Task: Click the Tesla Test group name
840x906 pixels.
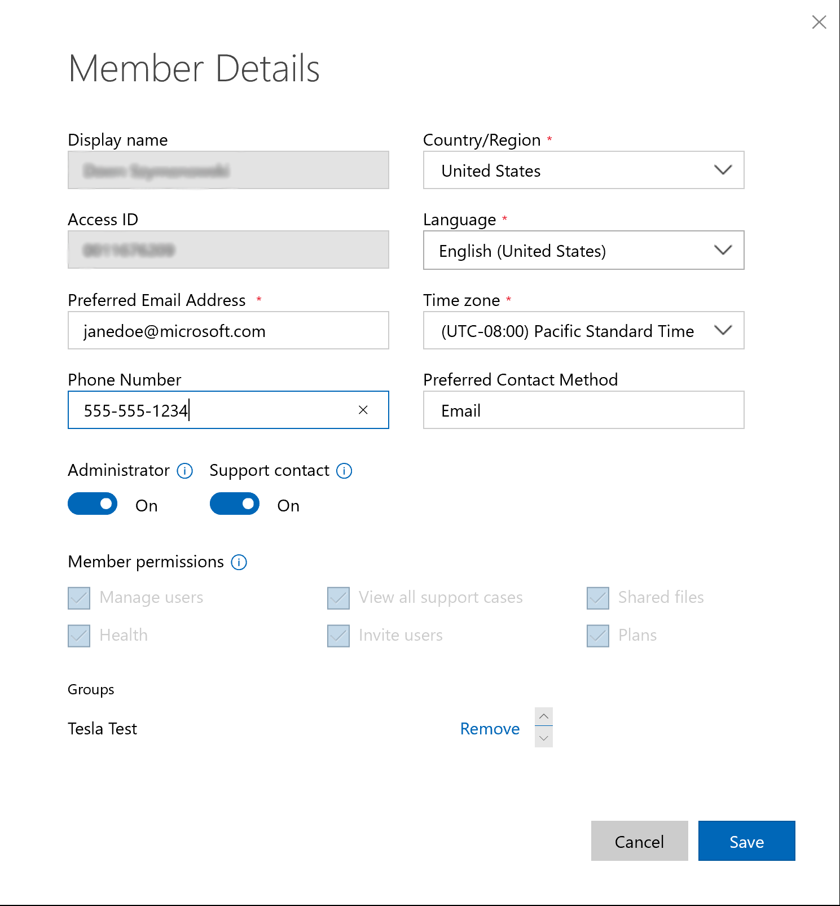Action: pyautogui.click(x=103, y=729)
